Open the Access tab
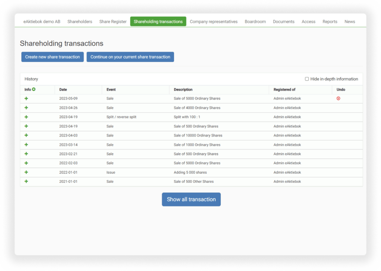This screenshot has height=271, width=381. [308, 22]
